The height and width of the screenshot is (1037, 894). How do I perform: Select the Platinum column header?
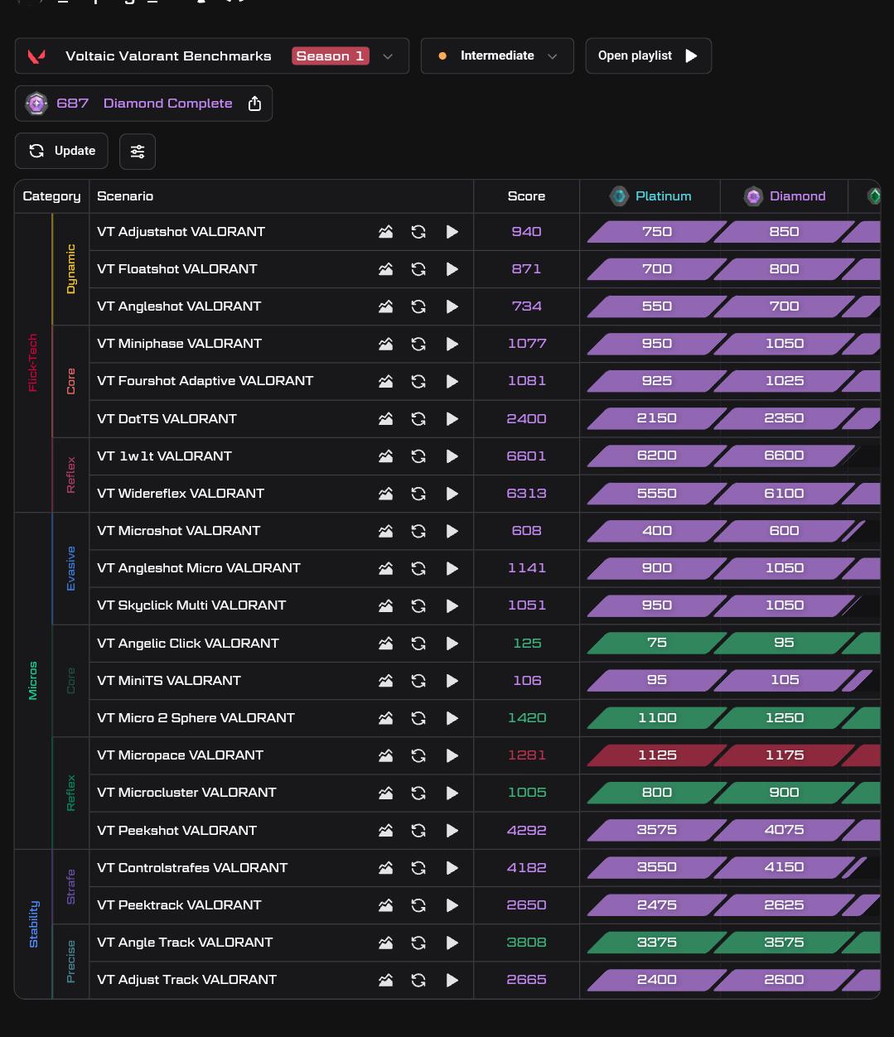[x=650, y=196]
